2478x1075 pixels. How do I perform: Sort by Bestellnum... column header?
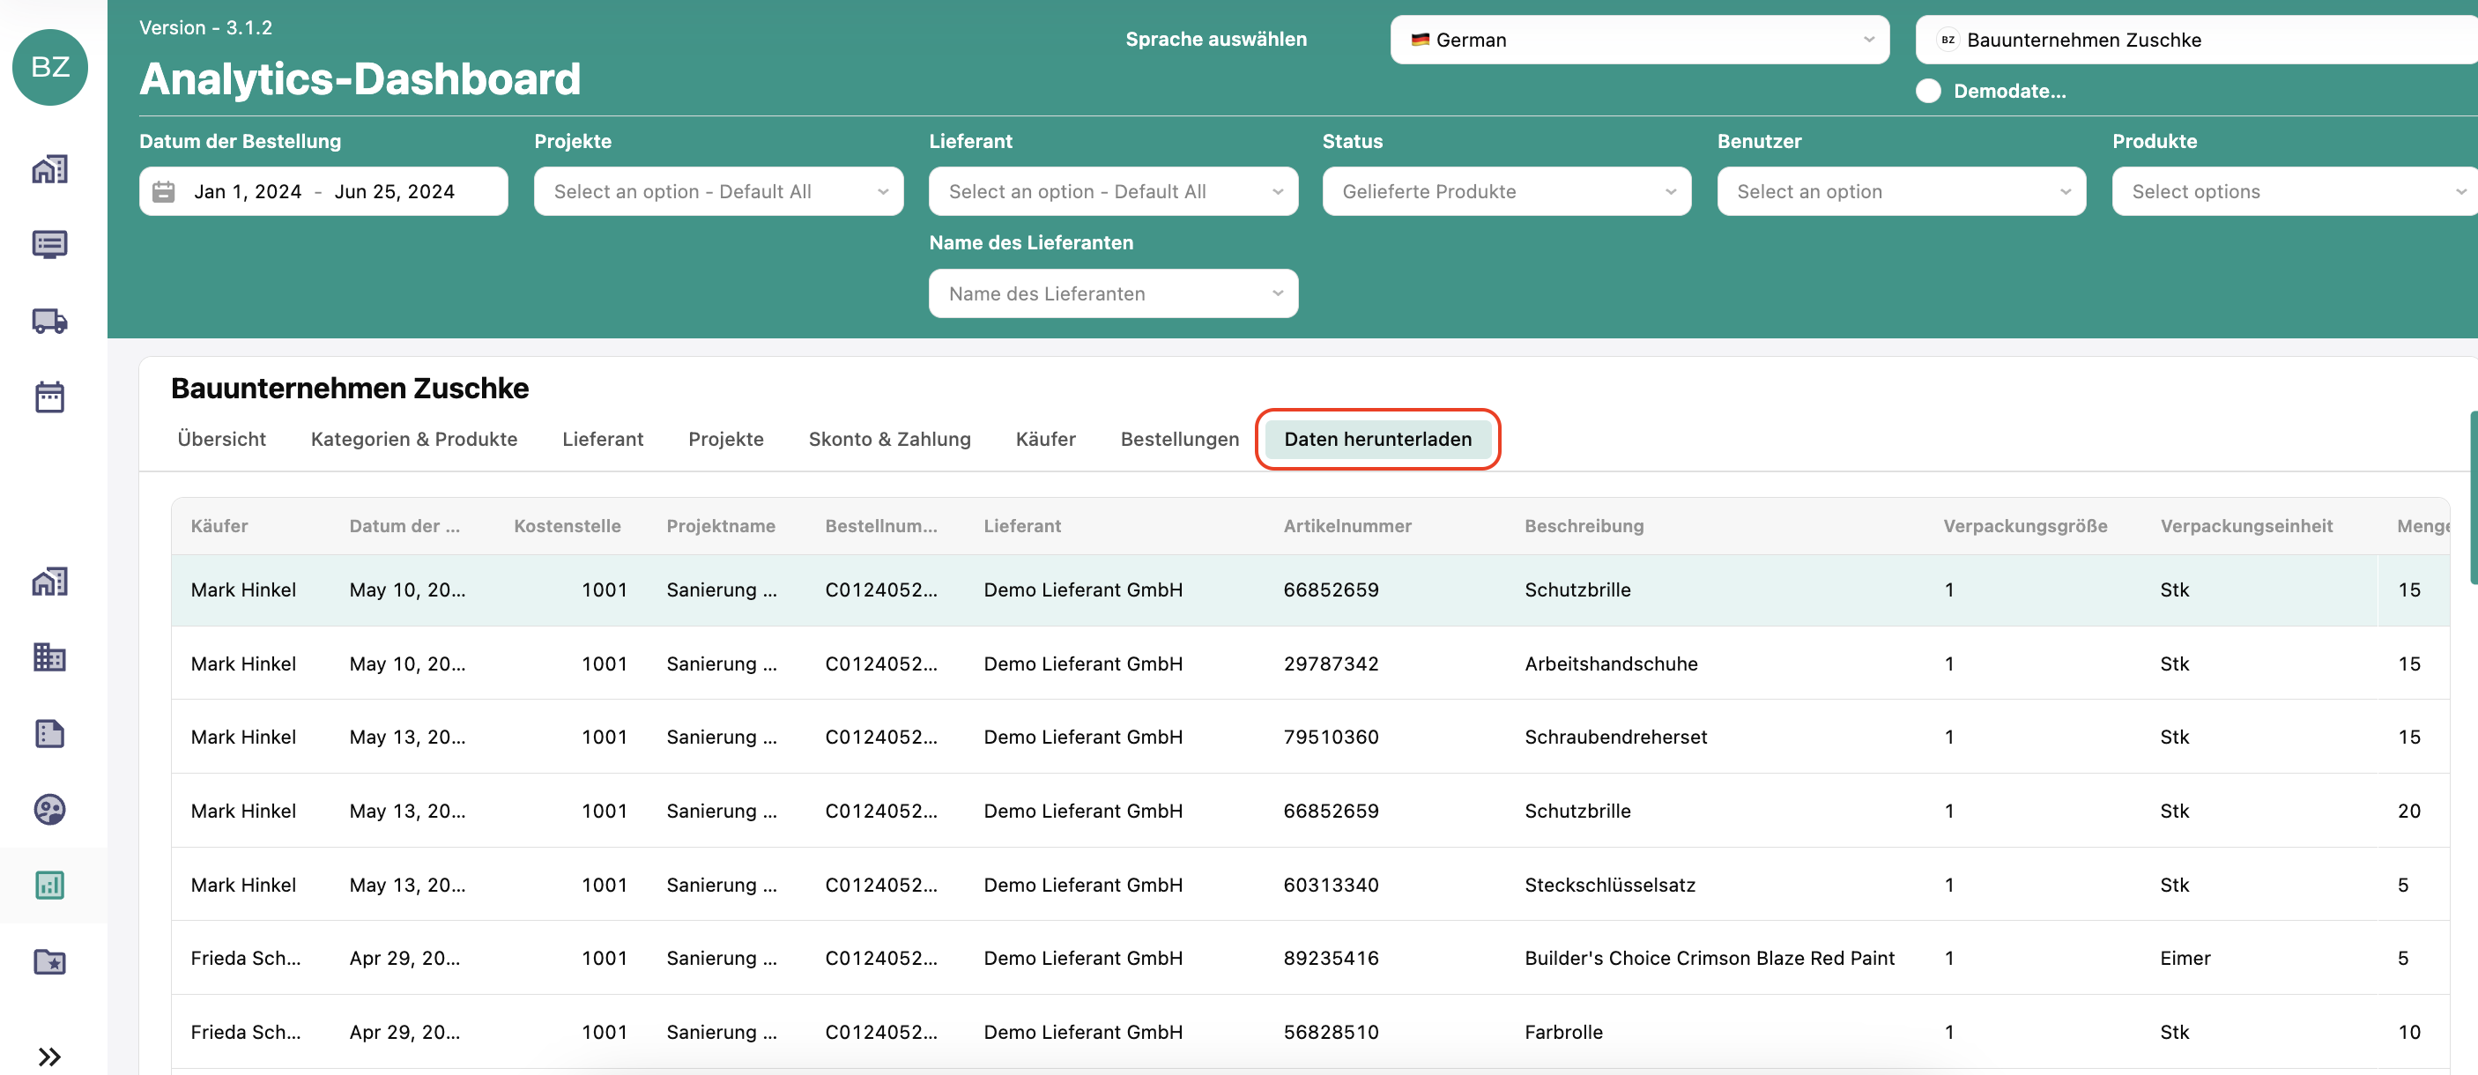coord(881,526)
